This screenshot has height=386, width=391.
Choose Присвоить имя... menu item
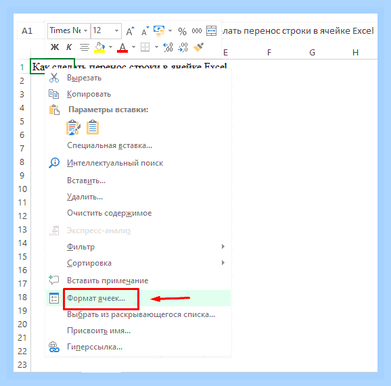pos(139,331)
